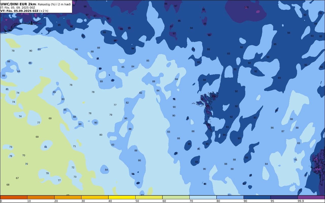Click the legend tick label '50'
The image size is (325, 203).
pos(137,201)
